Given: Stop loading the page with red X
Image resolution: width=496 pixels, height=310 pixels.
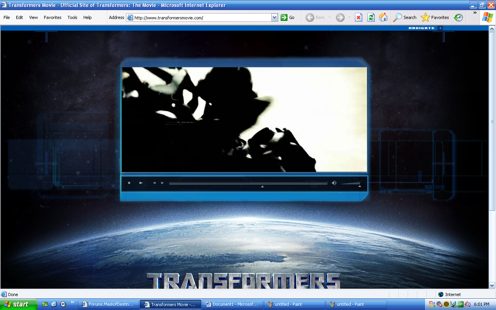Looking at the screenshot, I should (359, 17).
